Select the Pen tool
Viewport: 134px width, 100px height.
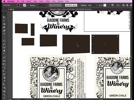pyautogui.click(x=4, y=27)
